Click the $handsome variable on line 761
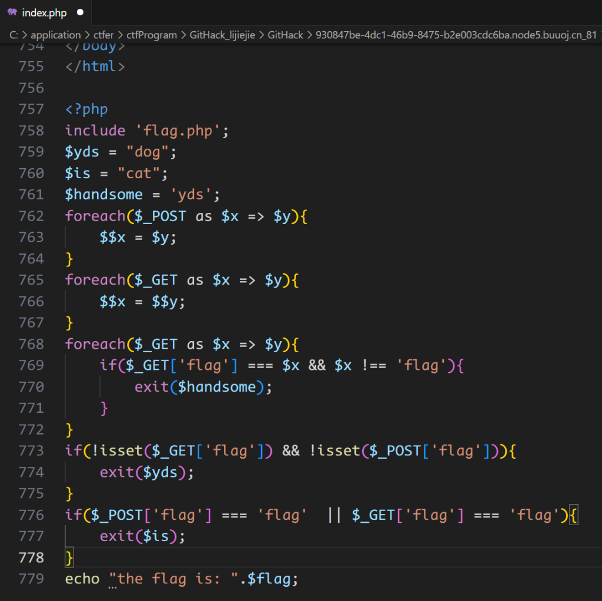602x601 pixels. point(103,195)
